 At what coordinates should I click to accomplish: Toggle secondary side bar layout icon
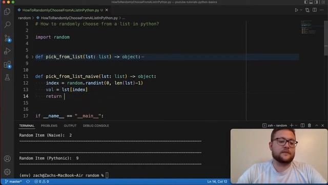tap(316, 2)
